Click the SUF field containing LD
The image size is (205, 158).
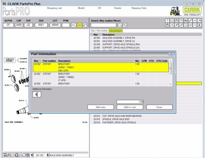click(x=28, y=25)
